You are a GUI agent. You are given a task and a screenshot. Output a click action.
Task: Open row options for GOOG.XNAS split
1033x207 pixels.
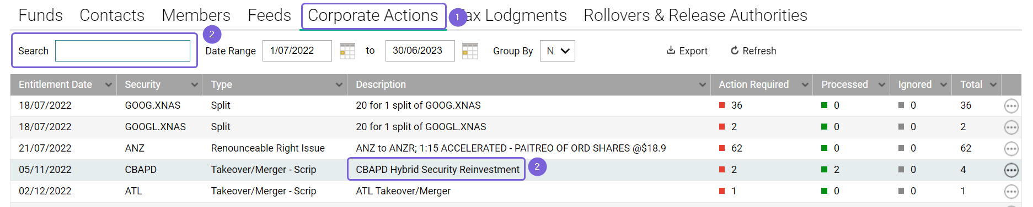click(x=1011, y=106)
